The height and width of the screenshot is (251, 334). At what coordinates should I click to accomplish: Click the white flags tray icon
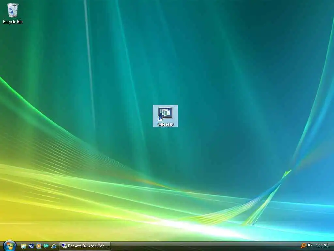tap(310, 246)
